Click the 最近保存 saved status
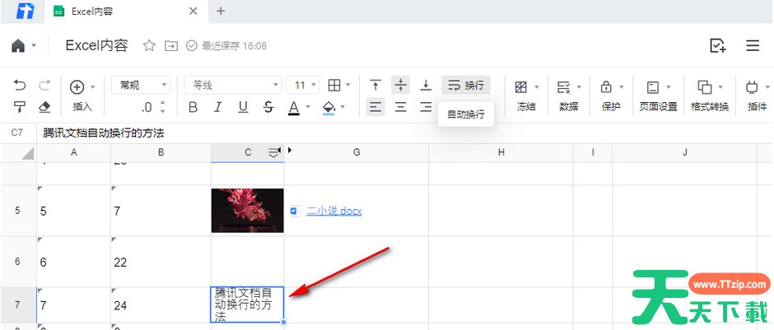Viewport: 774px width, 330px height. point(226,46)
